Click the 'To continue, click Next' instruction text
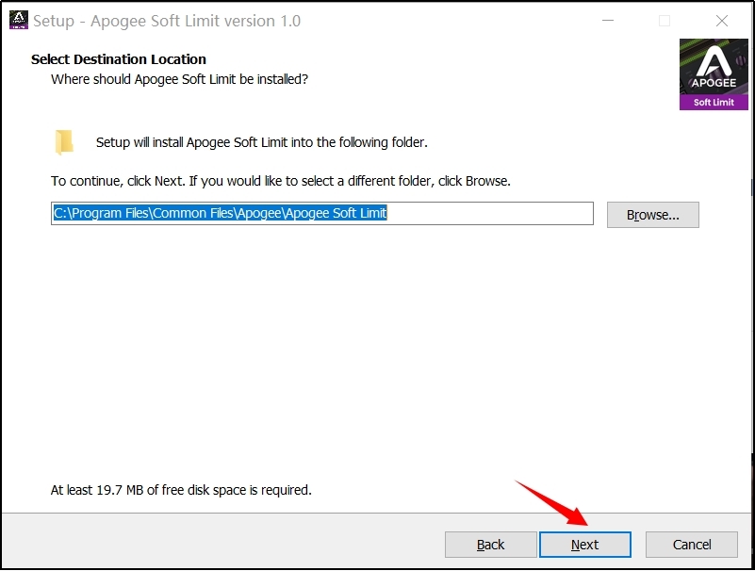 pos(280,180)
